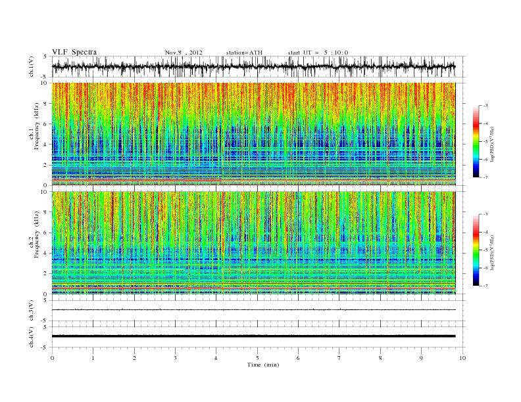Image resolution: width=521 pixels, height=402 pixels.
Task: Click the "VLF Spectra" plot title
Action: tap(74, 52)
